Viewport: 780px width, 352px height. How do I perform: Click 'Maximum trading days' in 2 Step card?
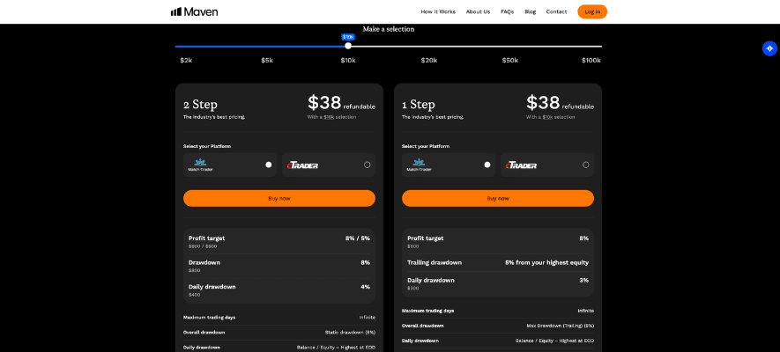(x=209, y=318)
